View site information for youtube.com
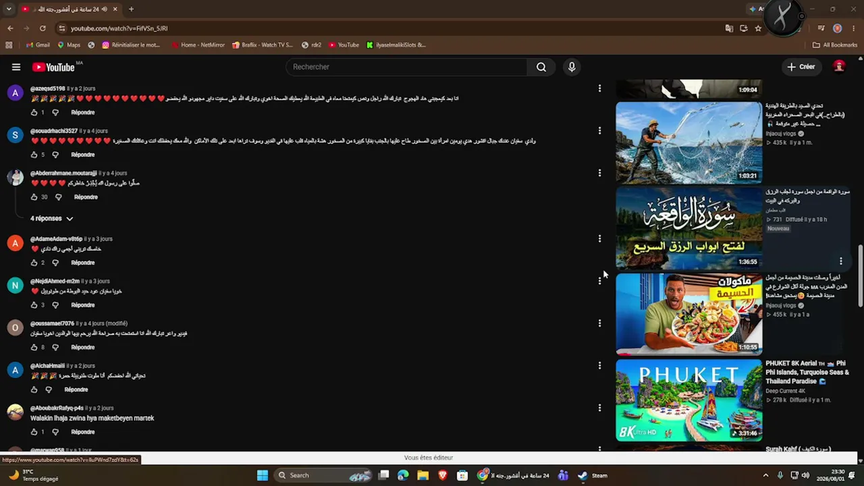The image size is (864, 486). [62, 28]
